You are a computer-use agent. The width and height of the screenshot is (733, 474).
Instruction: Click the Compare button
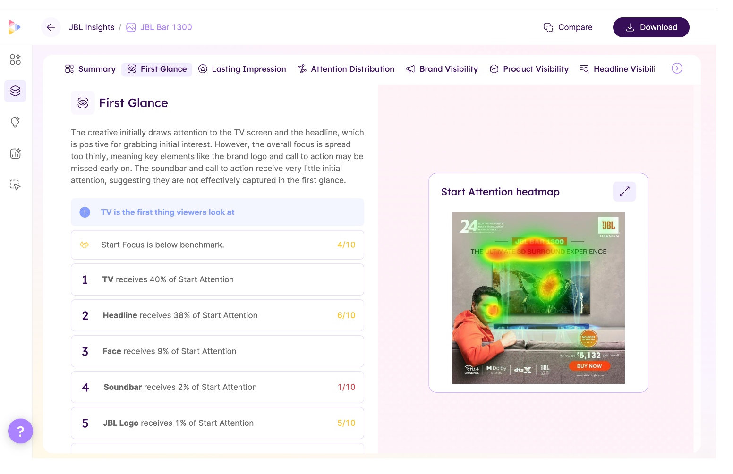568,27
